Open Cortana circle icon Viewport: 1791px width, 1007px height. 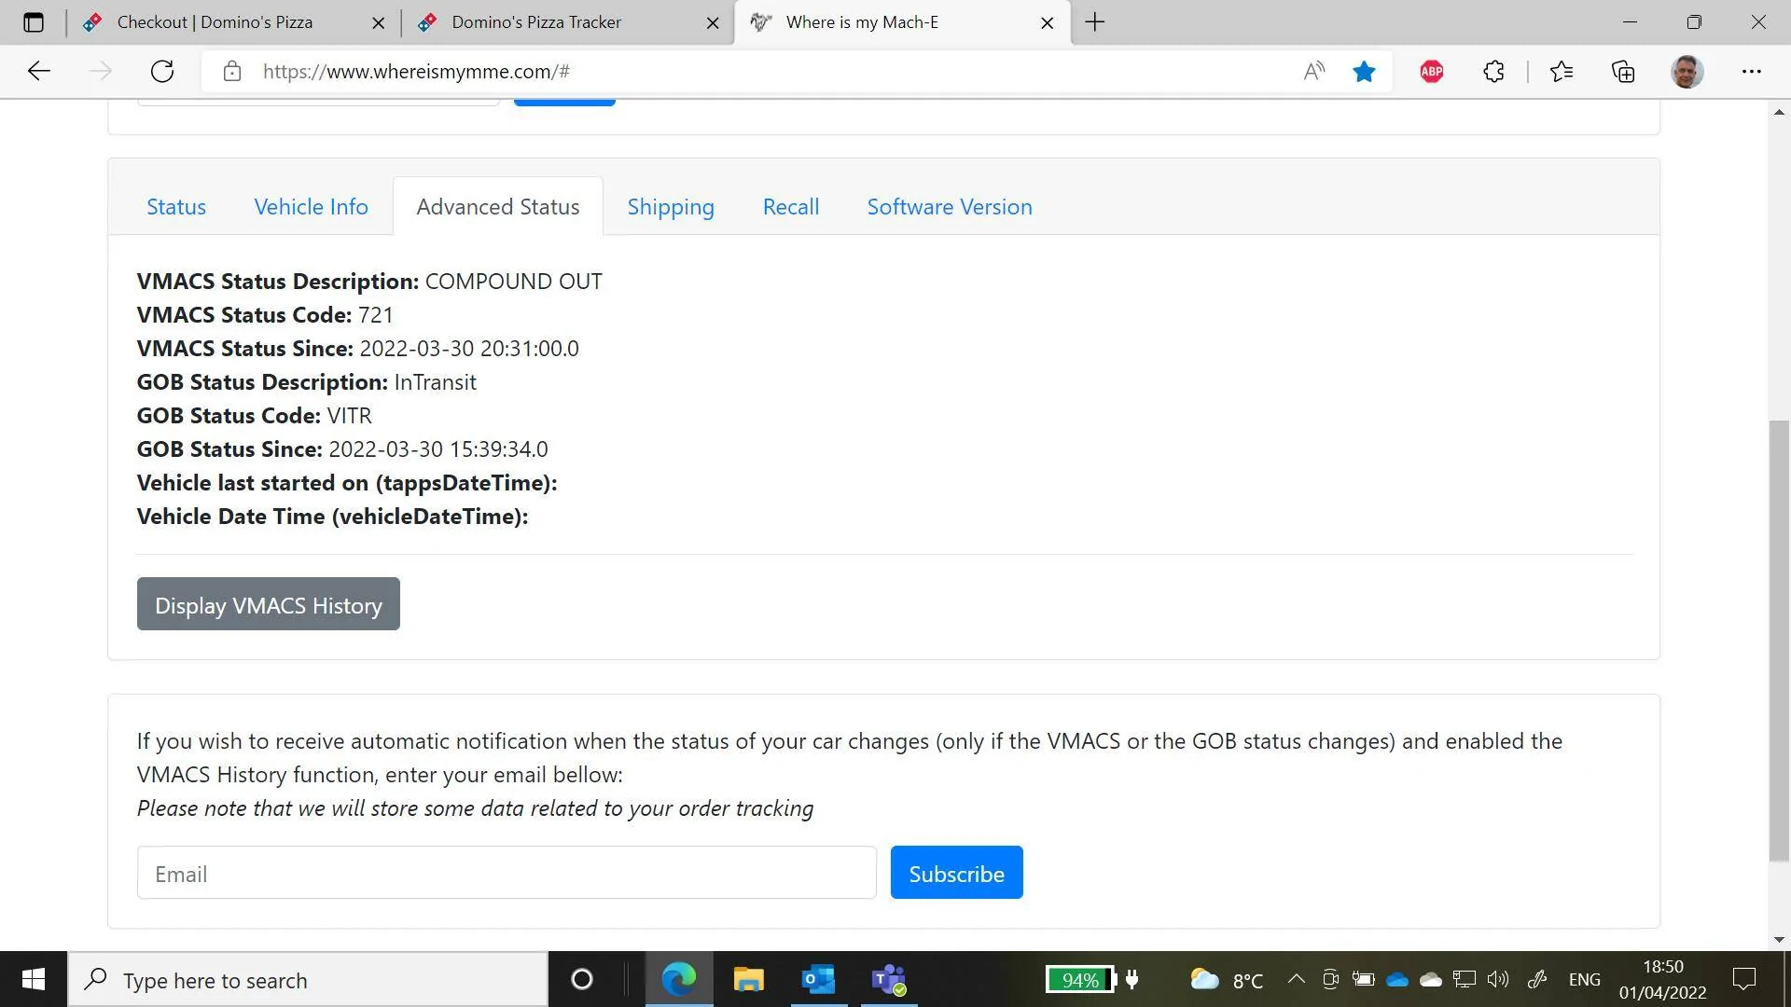pos(581,979)
